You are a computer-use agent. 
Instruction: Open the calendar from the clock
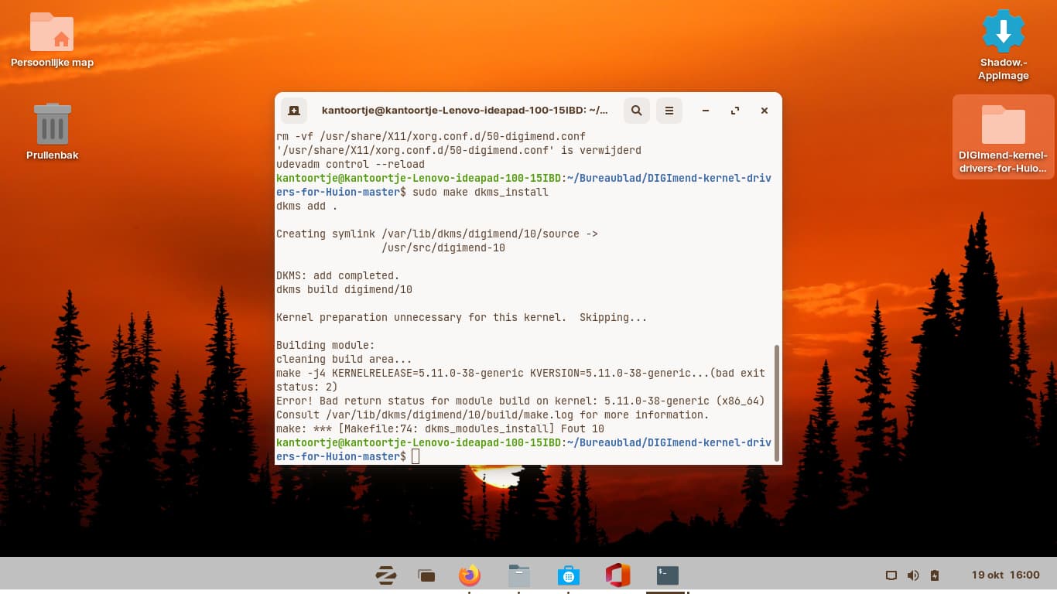[1005, 575]
